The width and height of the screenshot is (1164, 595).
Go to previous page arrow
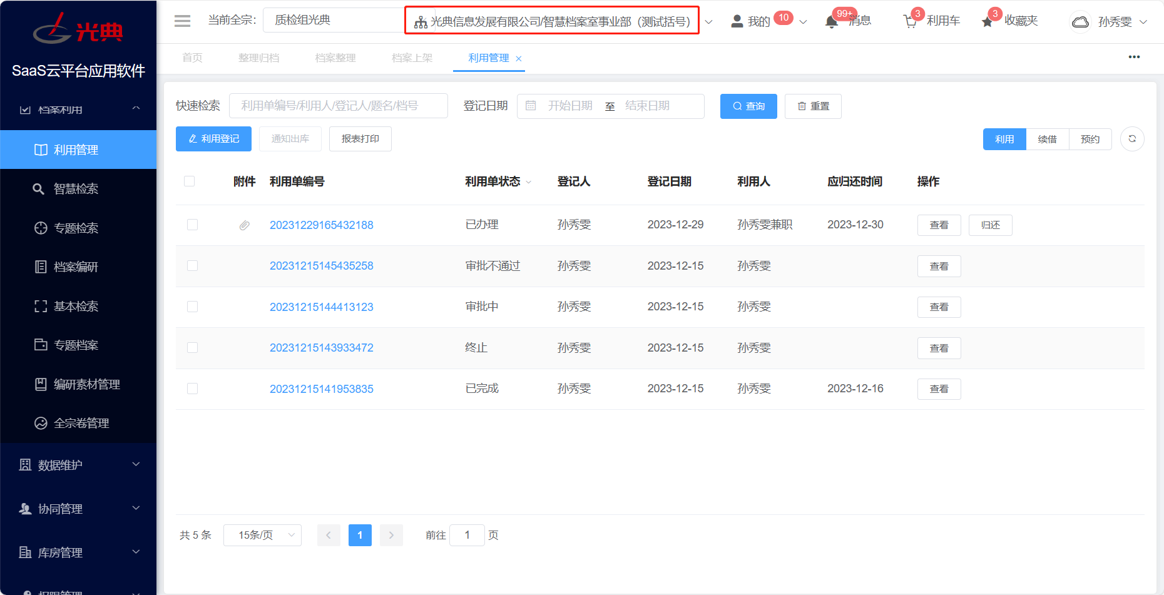tap(329, 535)
